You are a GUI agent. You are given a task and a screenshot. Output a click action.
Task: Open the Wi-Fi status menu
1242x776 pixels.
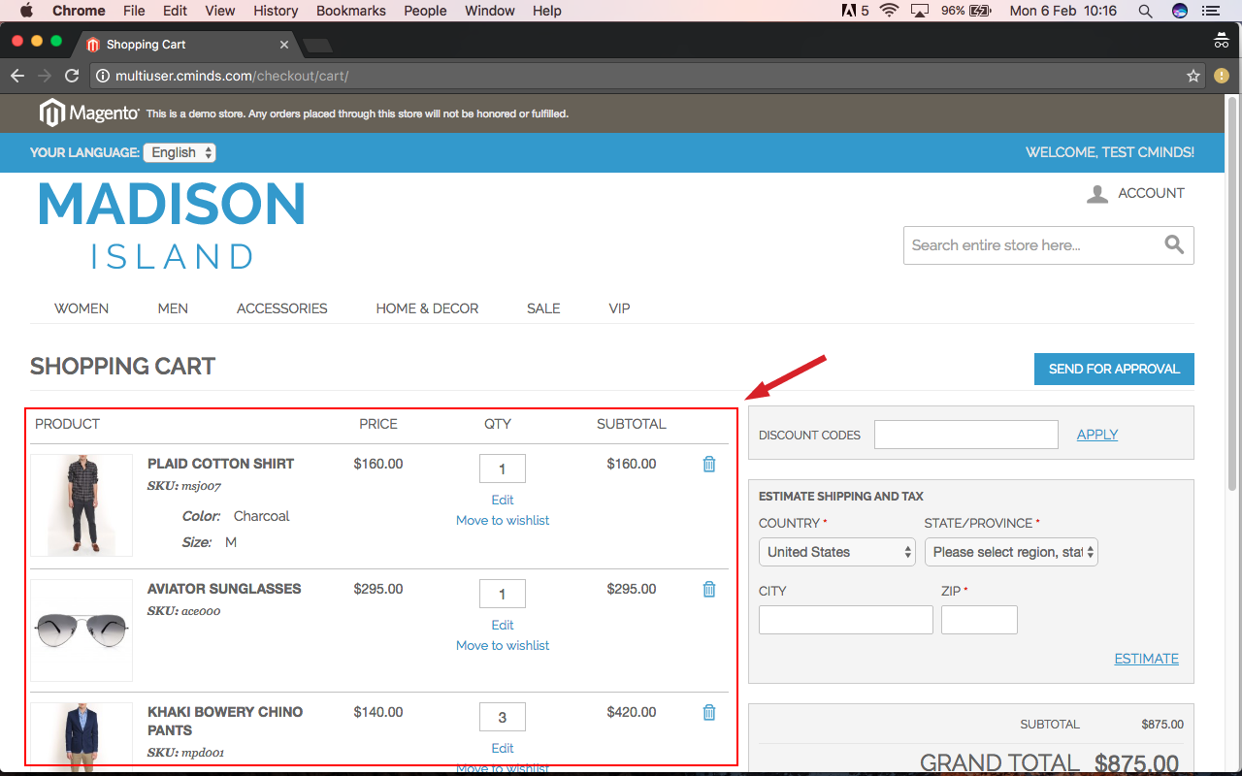point(889,11)
